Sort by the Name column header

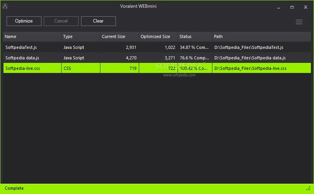coord(32,36)
